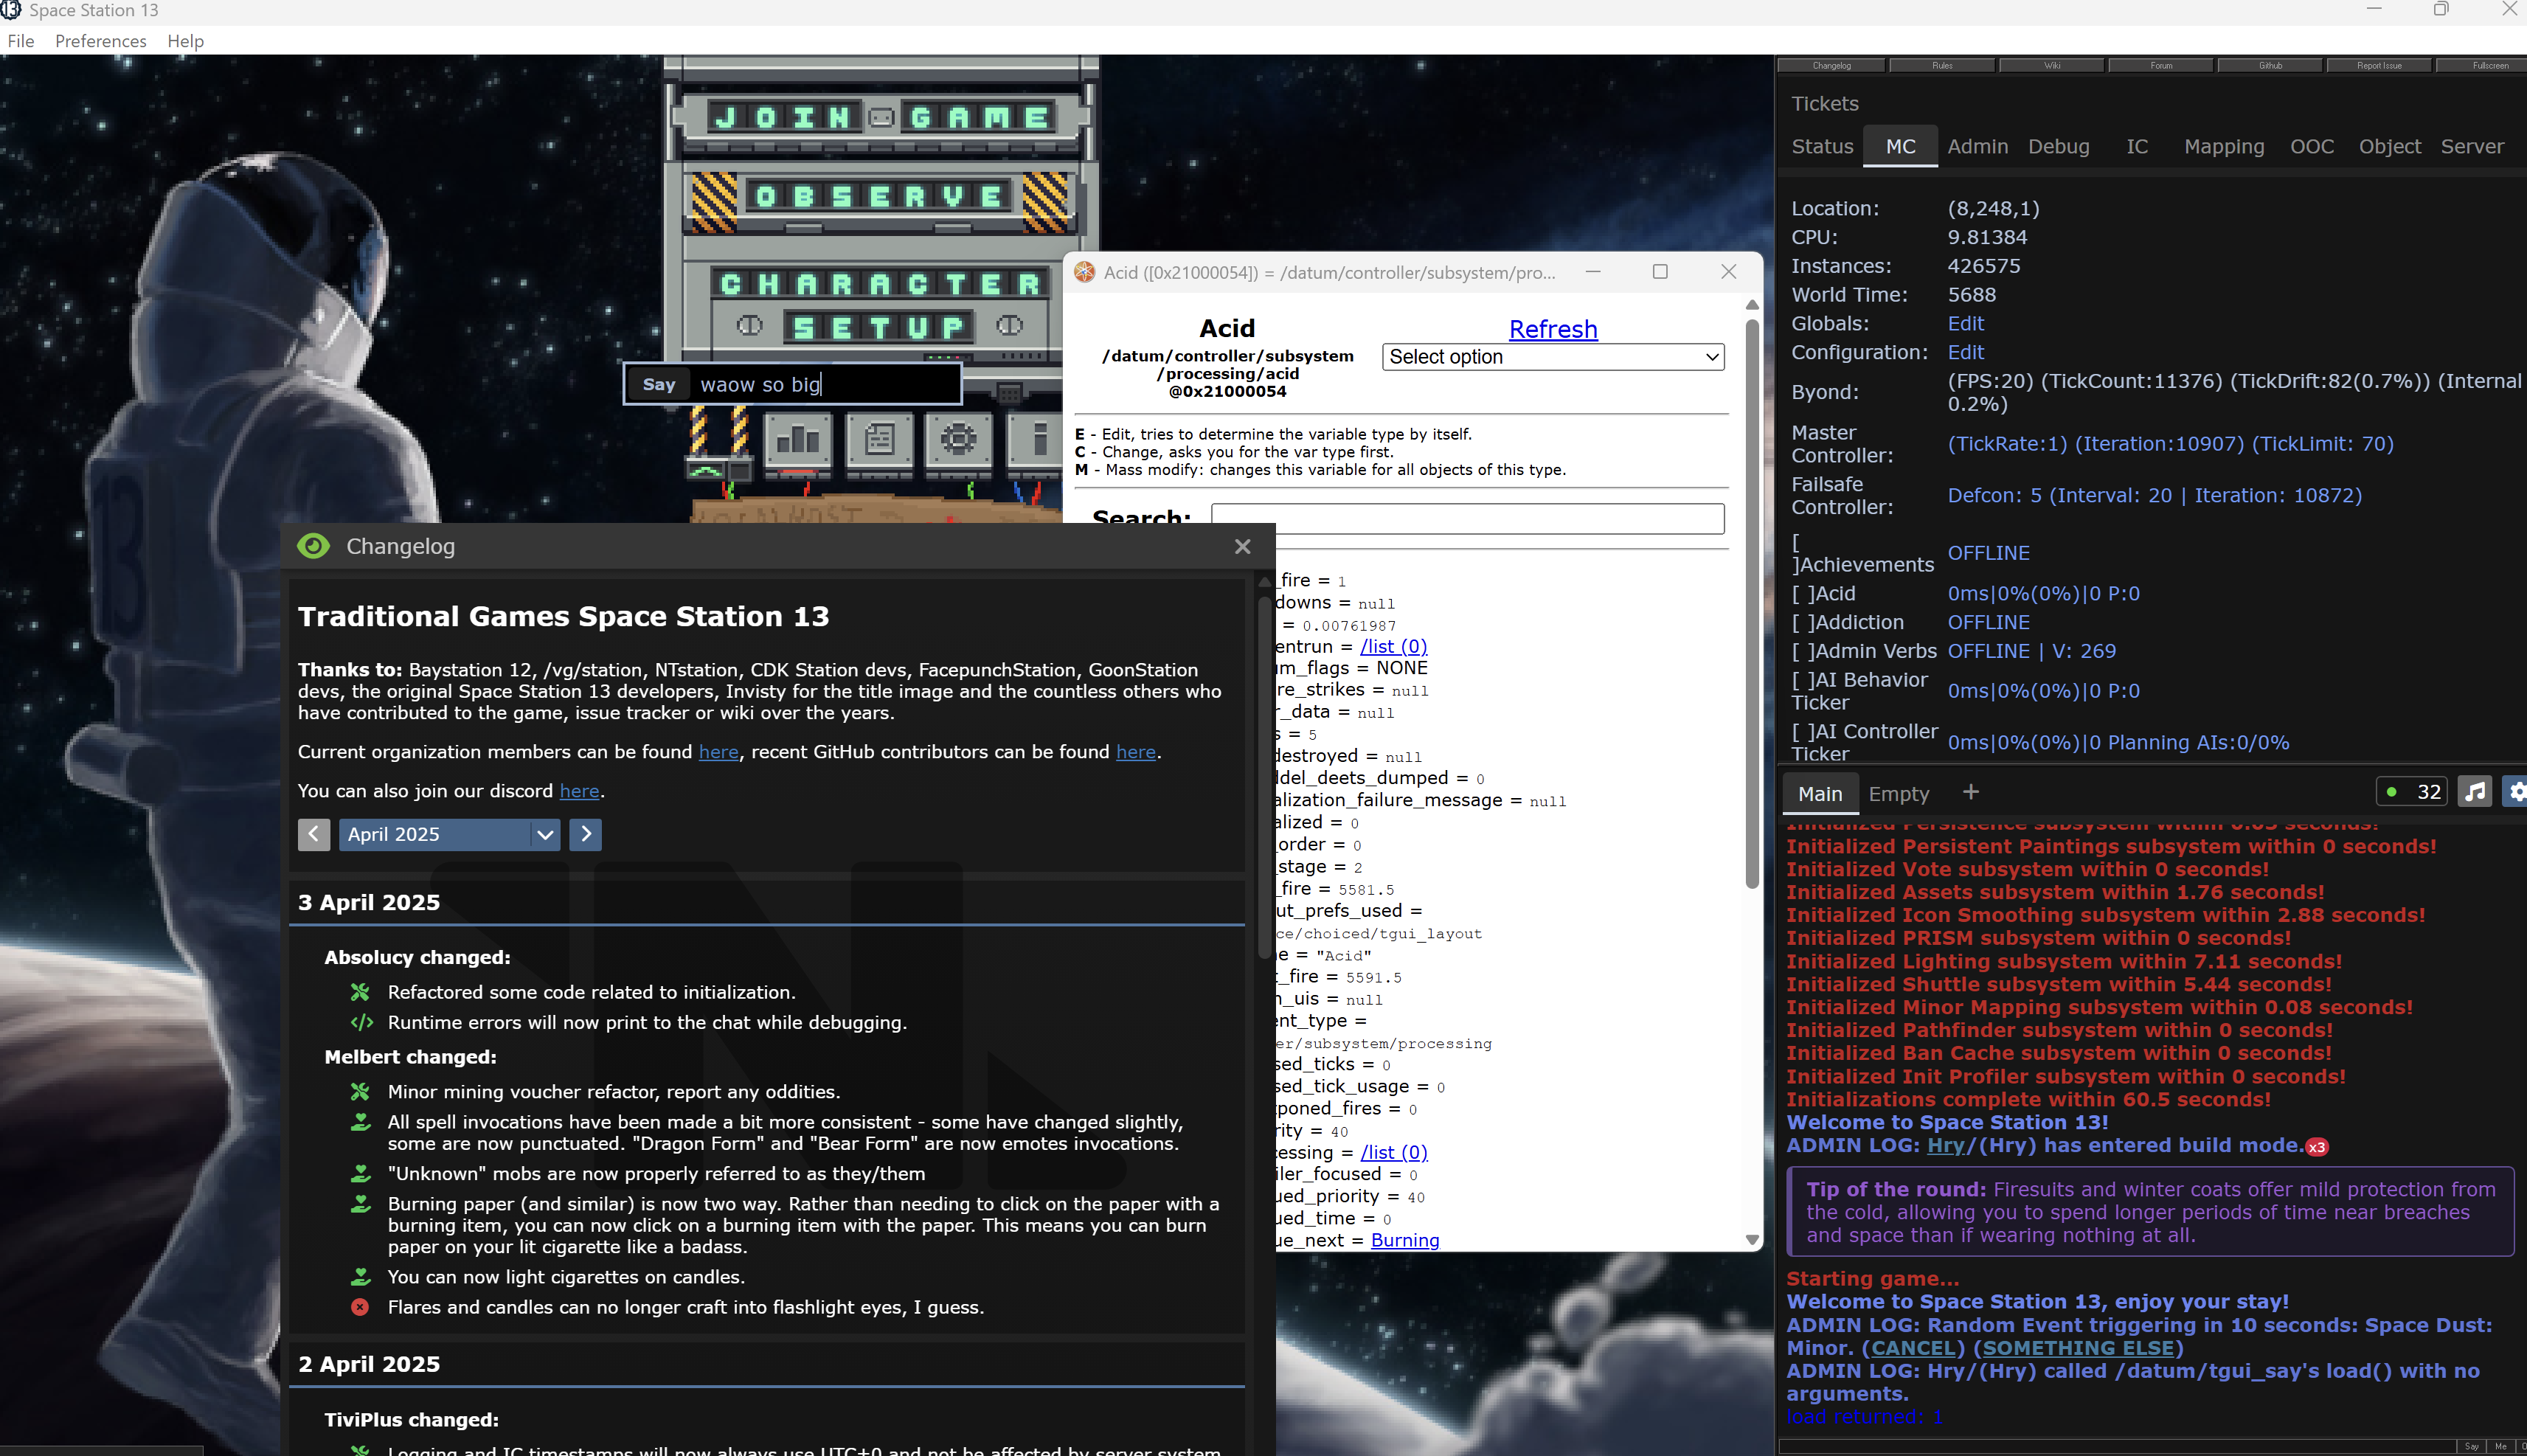Screen dimensions: 2527x1456
Task: Switch to the Mapping tab
Action: [2224, 146]
